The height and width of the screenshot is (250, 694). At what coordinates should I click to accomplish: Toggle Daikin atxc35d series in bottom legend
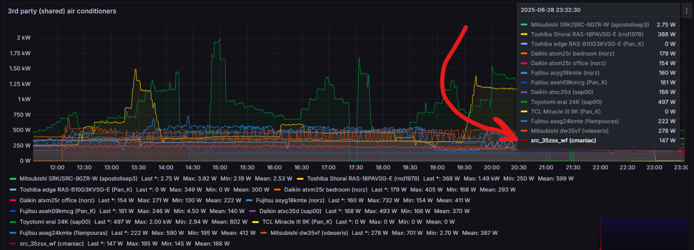point(290,211)
